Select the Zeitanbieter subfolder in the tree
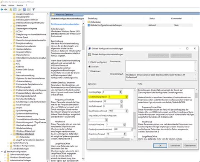The width and height of the screenshot is (200, 162). (24, 137)
